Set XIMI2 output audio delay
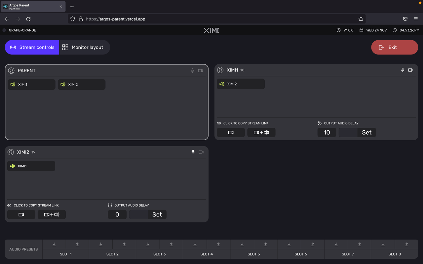 [157, 214]
